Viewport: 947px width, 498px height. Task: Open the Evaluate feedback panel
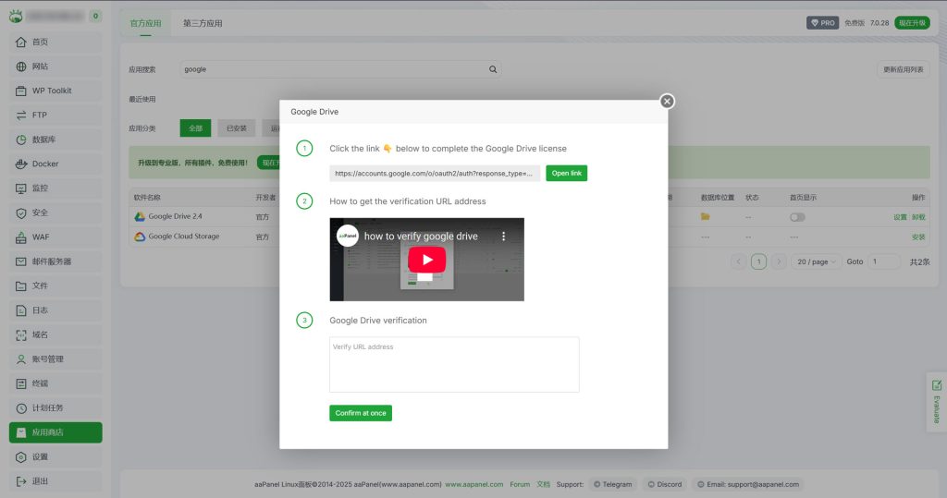pyautogui.click(x=936, y=402)
